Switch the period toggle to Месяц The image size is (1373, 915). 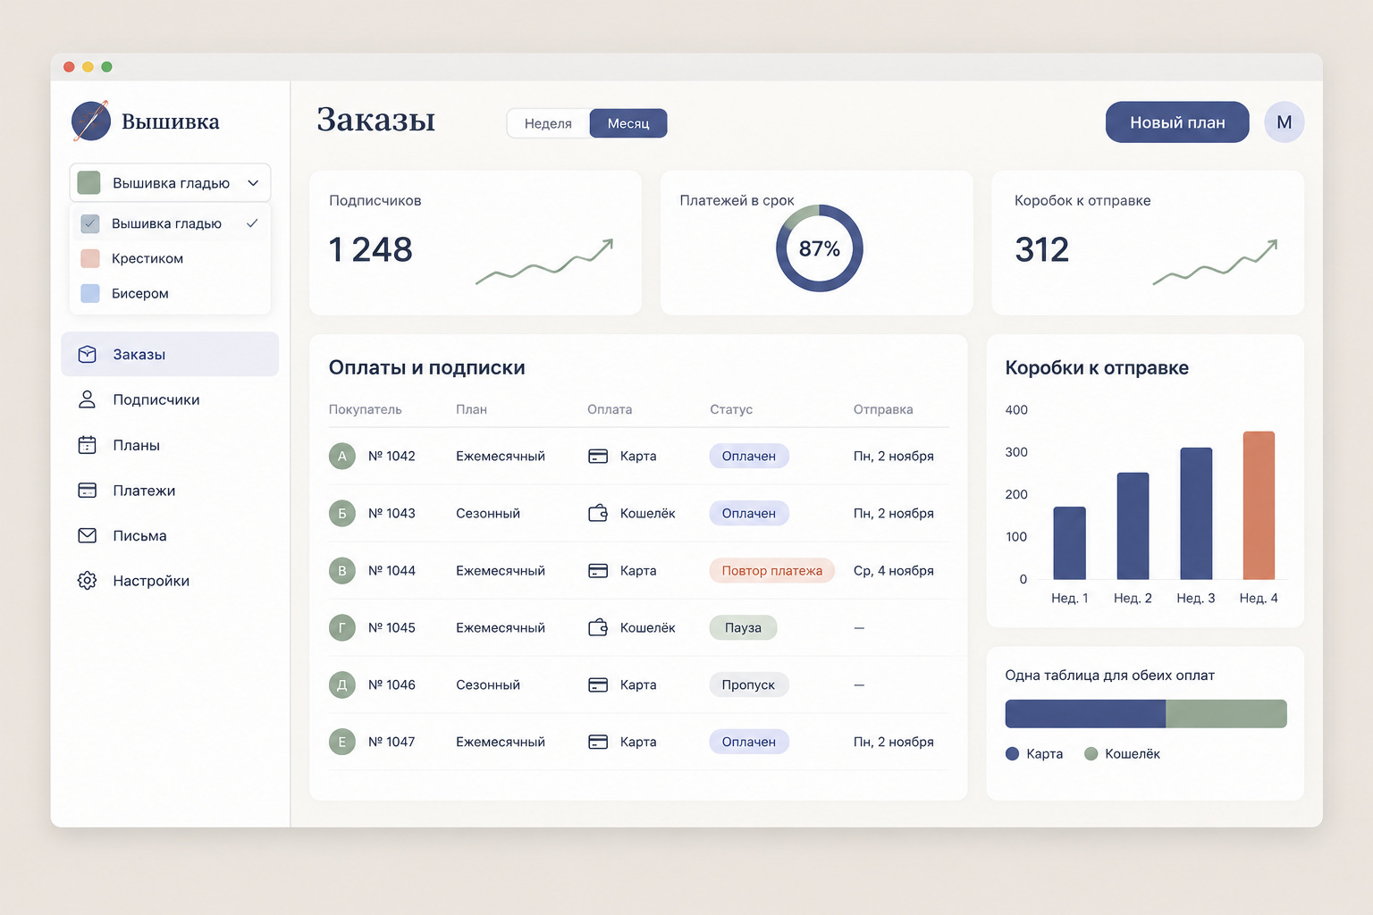[x=628, y=123]
